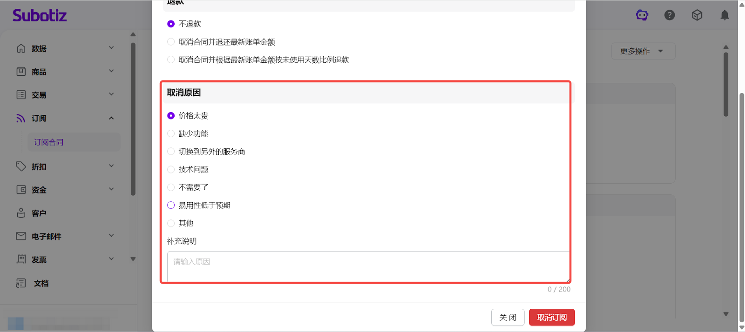
Task: Open the 订阅合同 submenu item
Action: [48, 142]
